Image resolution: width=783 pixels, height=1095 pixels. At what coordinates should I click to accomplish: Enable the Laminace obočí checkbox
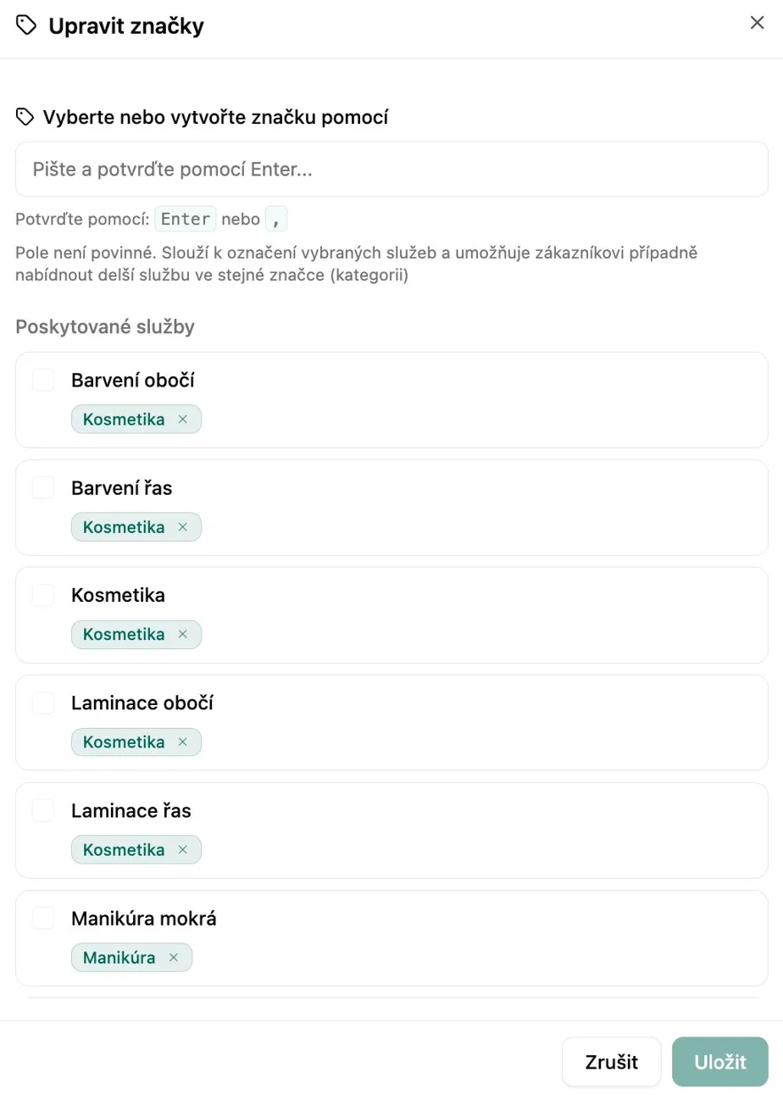click(43, 703)
